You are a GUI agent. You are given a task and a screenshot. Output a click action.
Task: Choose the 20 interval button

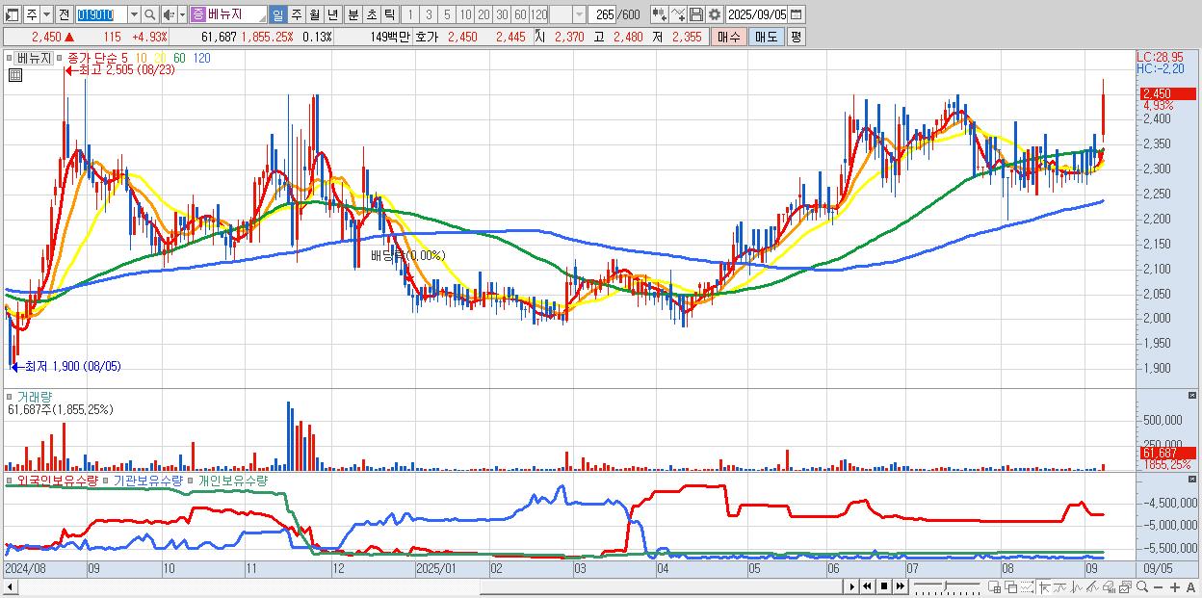click(x=483, y=14)
